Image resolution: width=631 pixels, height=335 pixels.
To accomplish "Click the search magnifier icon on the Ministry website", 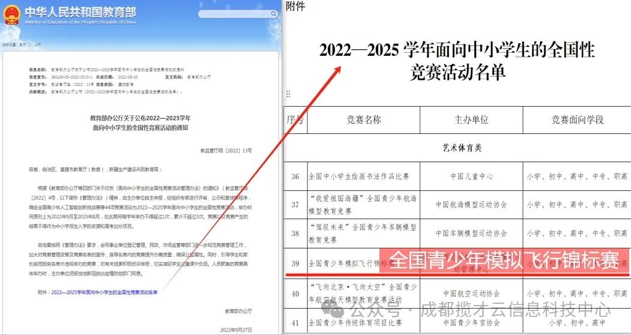I will tap(273, 14).
